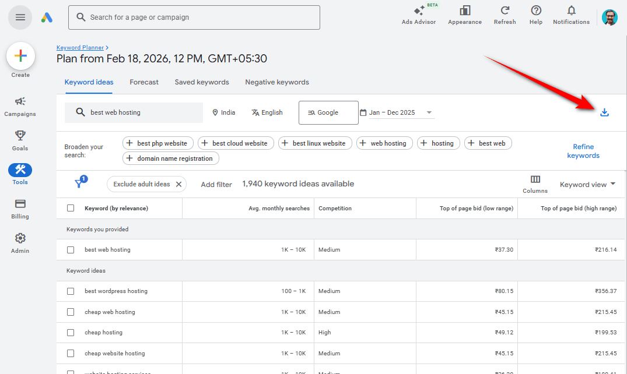Open Admin in the sidebar

(x=20, y=244)
